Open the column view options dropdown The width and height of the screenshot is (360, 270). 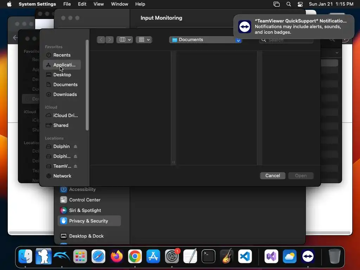pos(125,40)
